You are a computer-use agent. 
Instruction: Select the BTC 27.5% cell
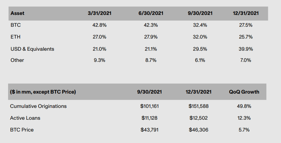point(245,25)
